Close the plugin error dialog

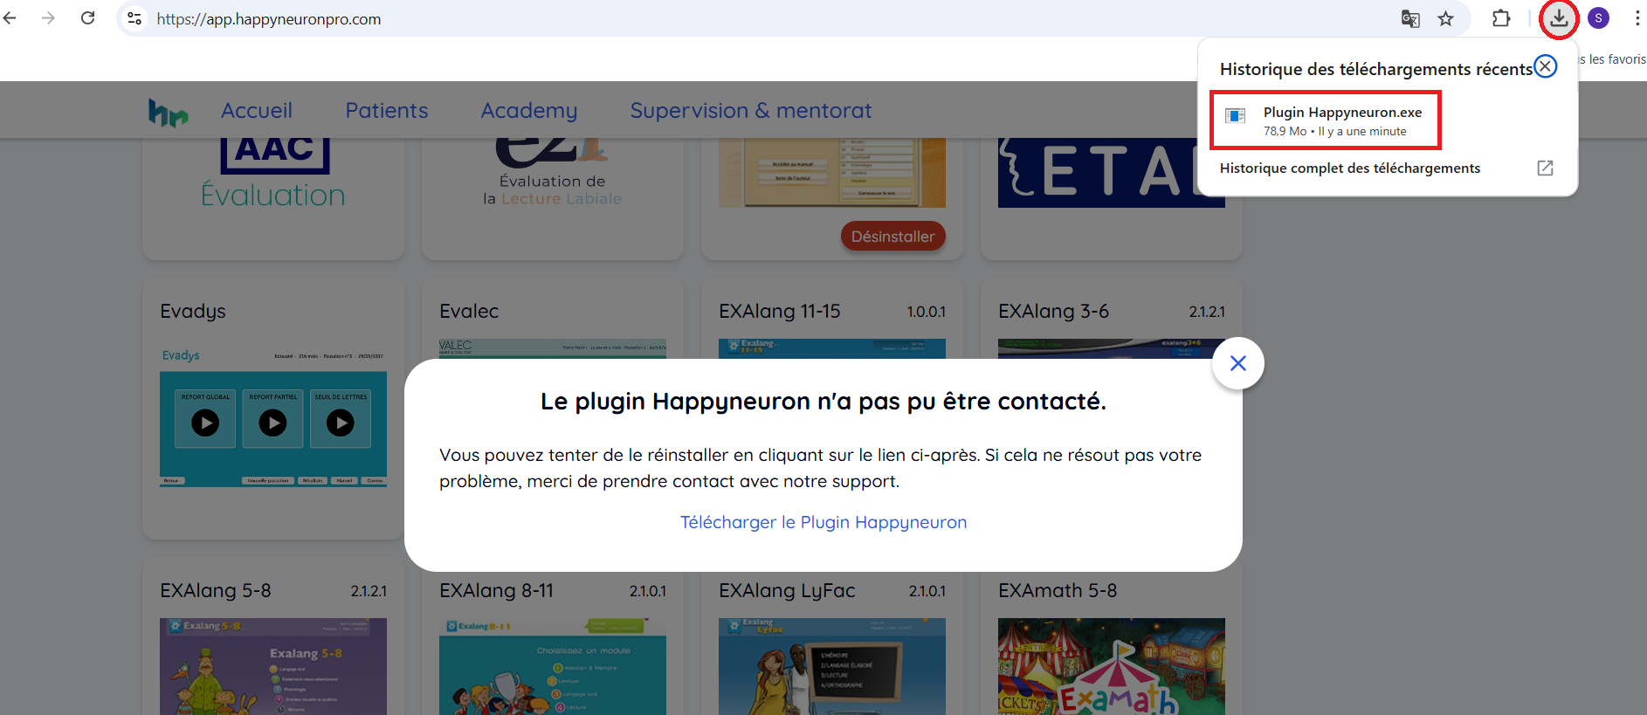(1237, 363)
